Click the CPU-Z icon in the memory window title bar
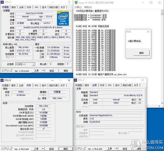 [x=2, y=80]
